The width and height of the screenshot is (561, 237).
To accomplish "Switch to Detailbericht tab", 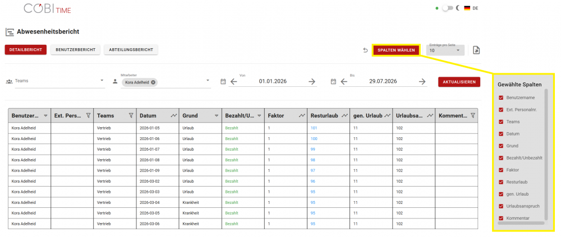I will click(26, 50).
